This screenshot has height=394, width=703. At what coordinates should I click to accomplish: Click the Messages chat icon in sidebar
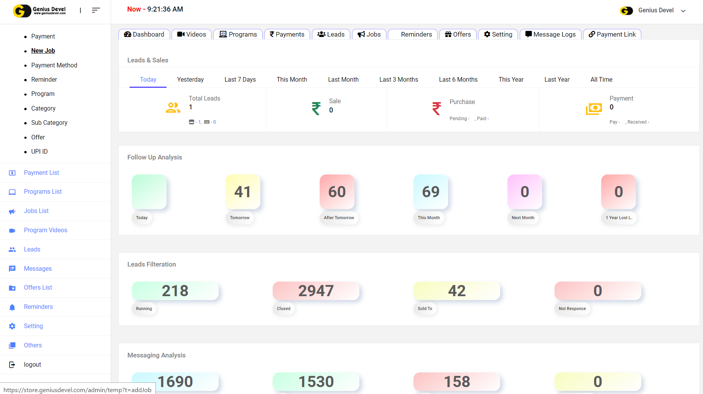12,269
